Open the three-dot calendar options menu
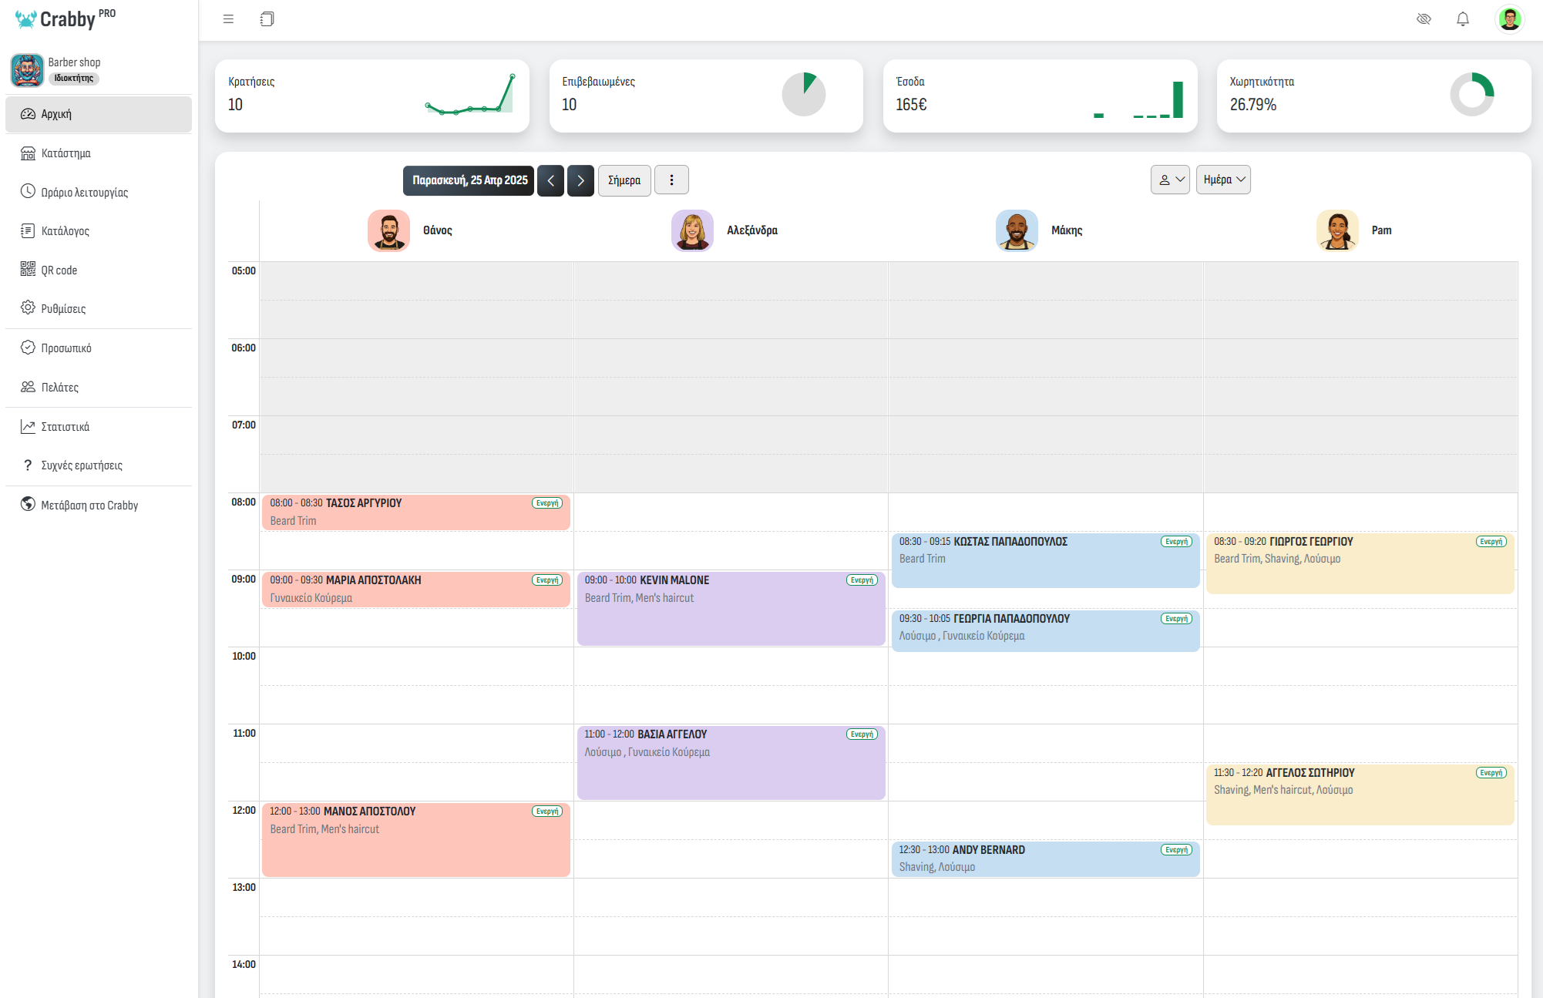Viewport: 1543px width, 998px height. point(671,180)
